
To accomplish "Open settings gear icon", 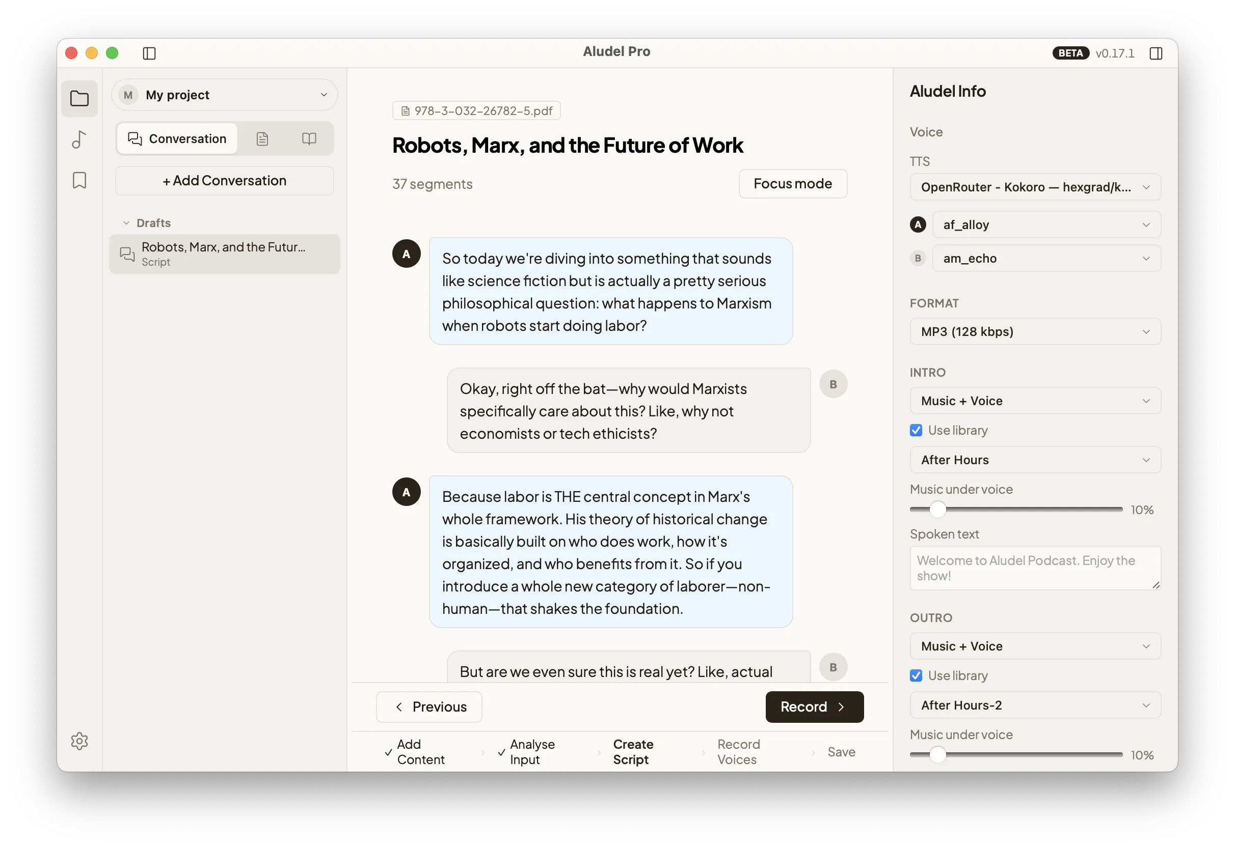I will pos(79,741).
